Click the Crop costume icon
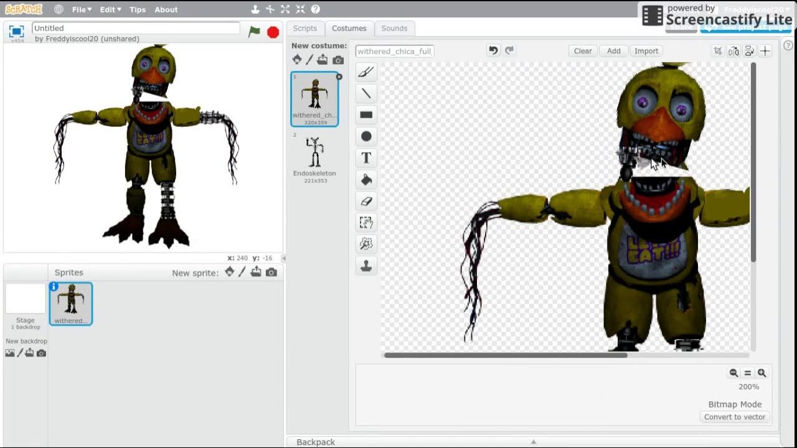Image resolution: width=797 pixels, height=448 pixels. pos(719,51)
